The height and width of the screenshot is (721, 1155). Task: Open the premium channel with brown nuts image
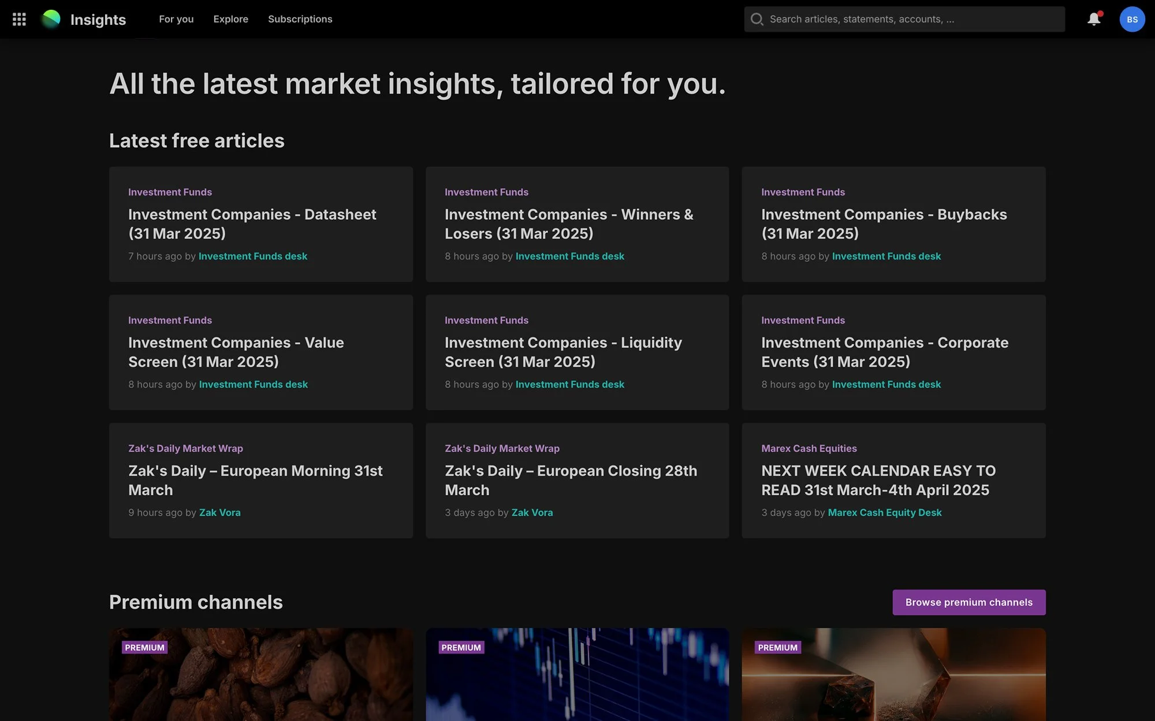[261, 675]
